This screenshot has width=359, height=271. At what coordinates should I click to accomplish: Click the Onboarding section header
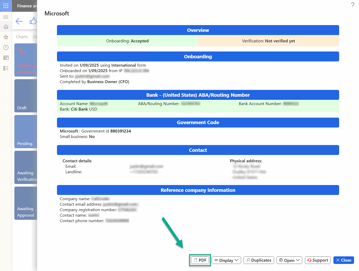[198, 56]
